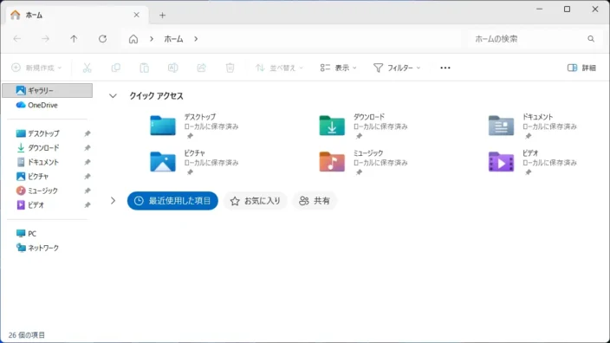Click the Copy icon in toolbar
This screenshot has height=343, width=610.
[115, 68]
